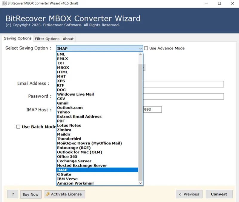Click the Convert button
This screenshot has width=239, height=202.
(x=219, y=194)
